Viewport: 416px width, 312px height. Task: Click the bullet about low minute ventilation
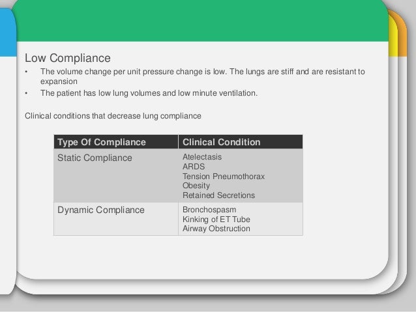coord(149,93)
